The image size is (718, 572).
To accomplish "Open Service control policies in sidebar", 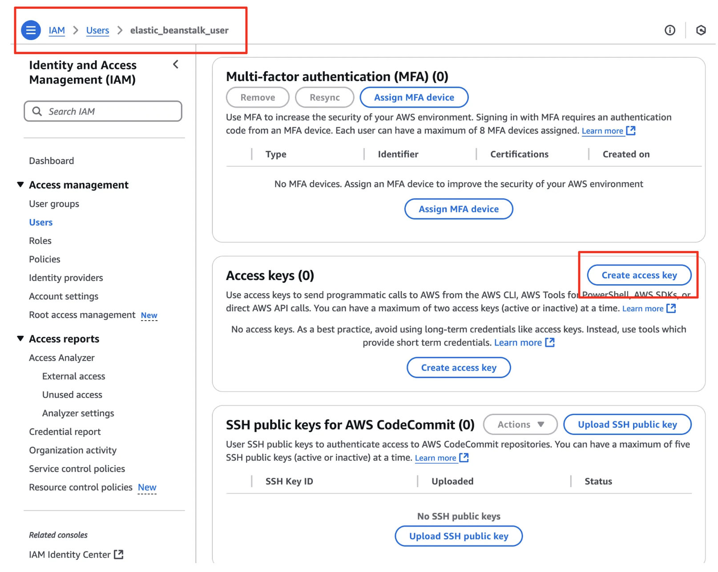I will pyautogui.click(x=77, y=469).
